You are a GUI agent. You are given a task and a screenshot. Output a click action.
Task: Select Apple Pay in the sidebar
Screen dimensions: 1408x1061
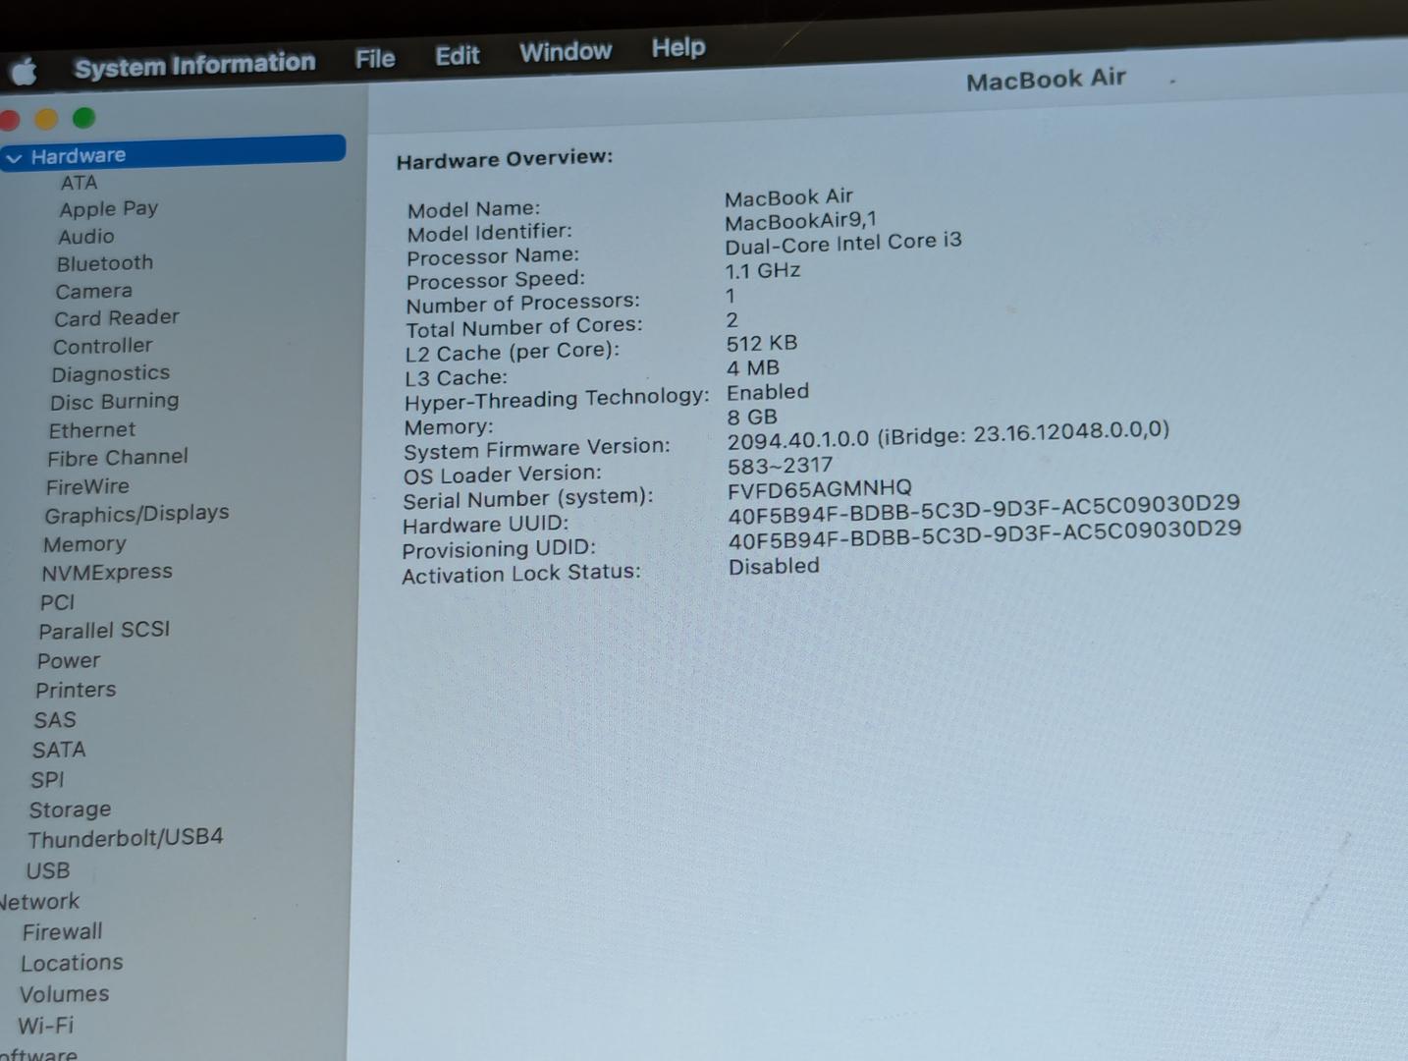tap(108, 208)
